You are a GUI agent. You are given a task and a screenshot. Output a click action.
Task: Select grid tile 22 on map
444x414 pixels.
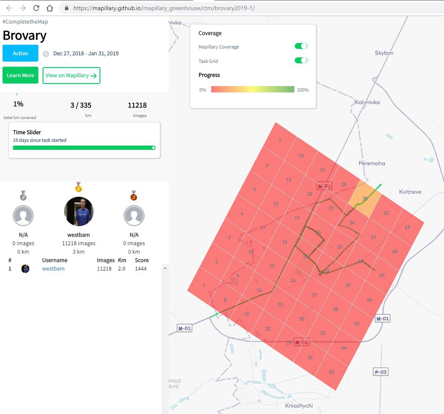click(x=268, y=329)
